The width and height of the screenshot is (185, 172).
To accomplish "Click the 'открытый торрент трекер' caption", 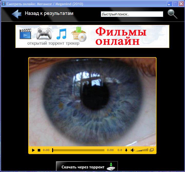I will pyautogui.click(x=53, y=43).
